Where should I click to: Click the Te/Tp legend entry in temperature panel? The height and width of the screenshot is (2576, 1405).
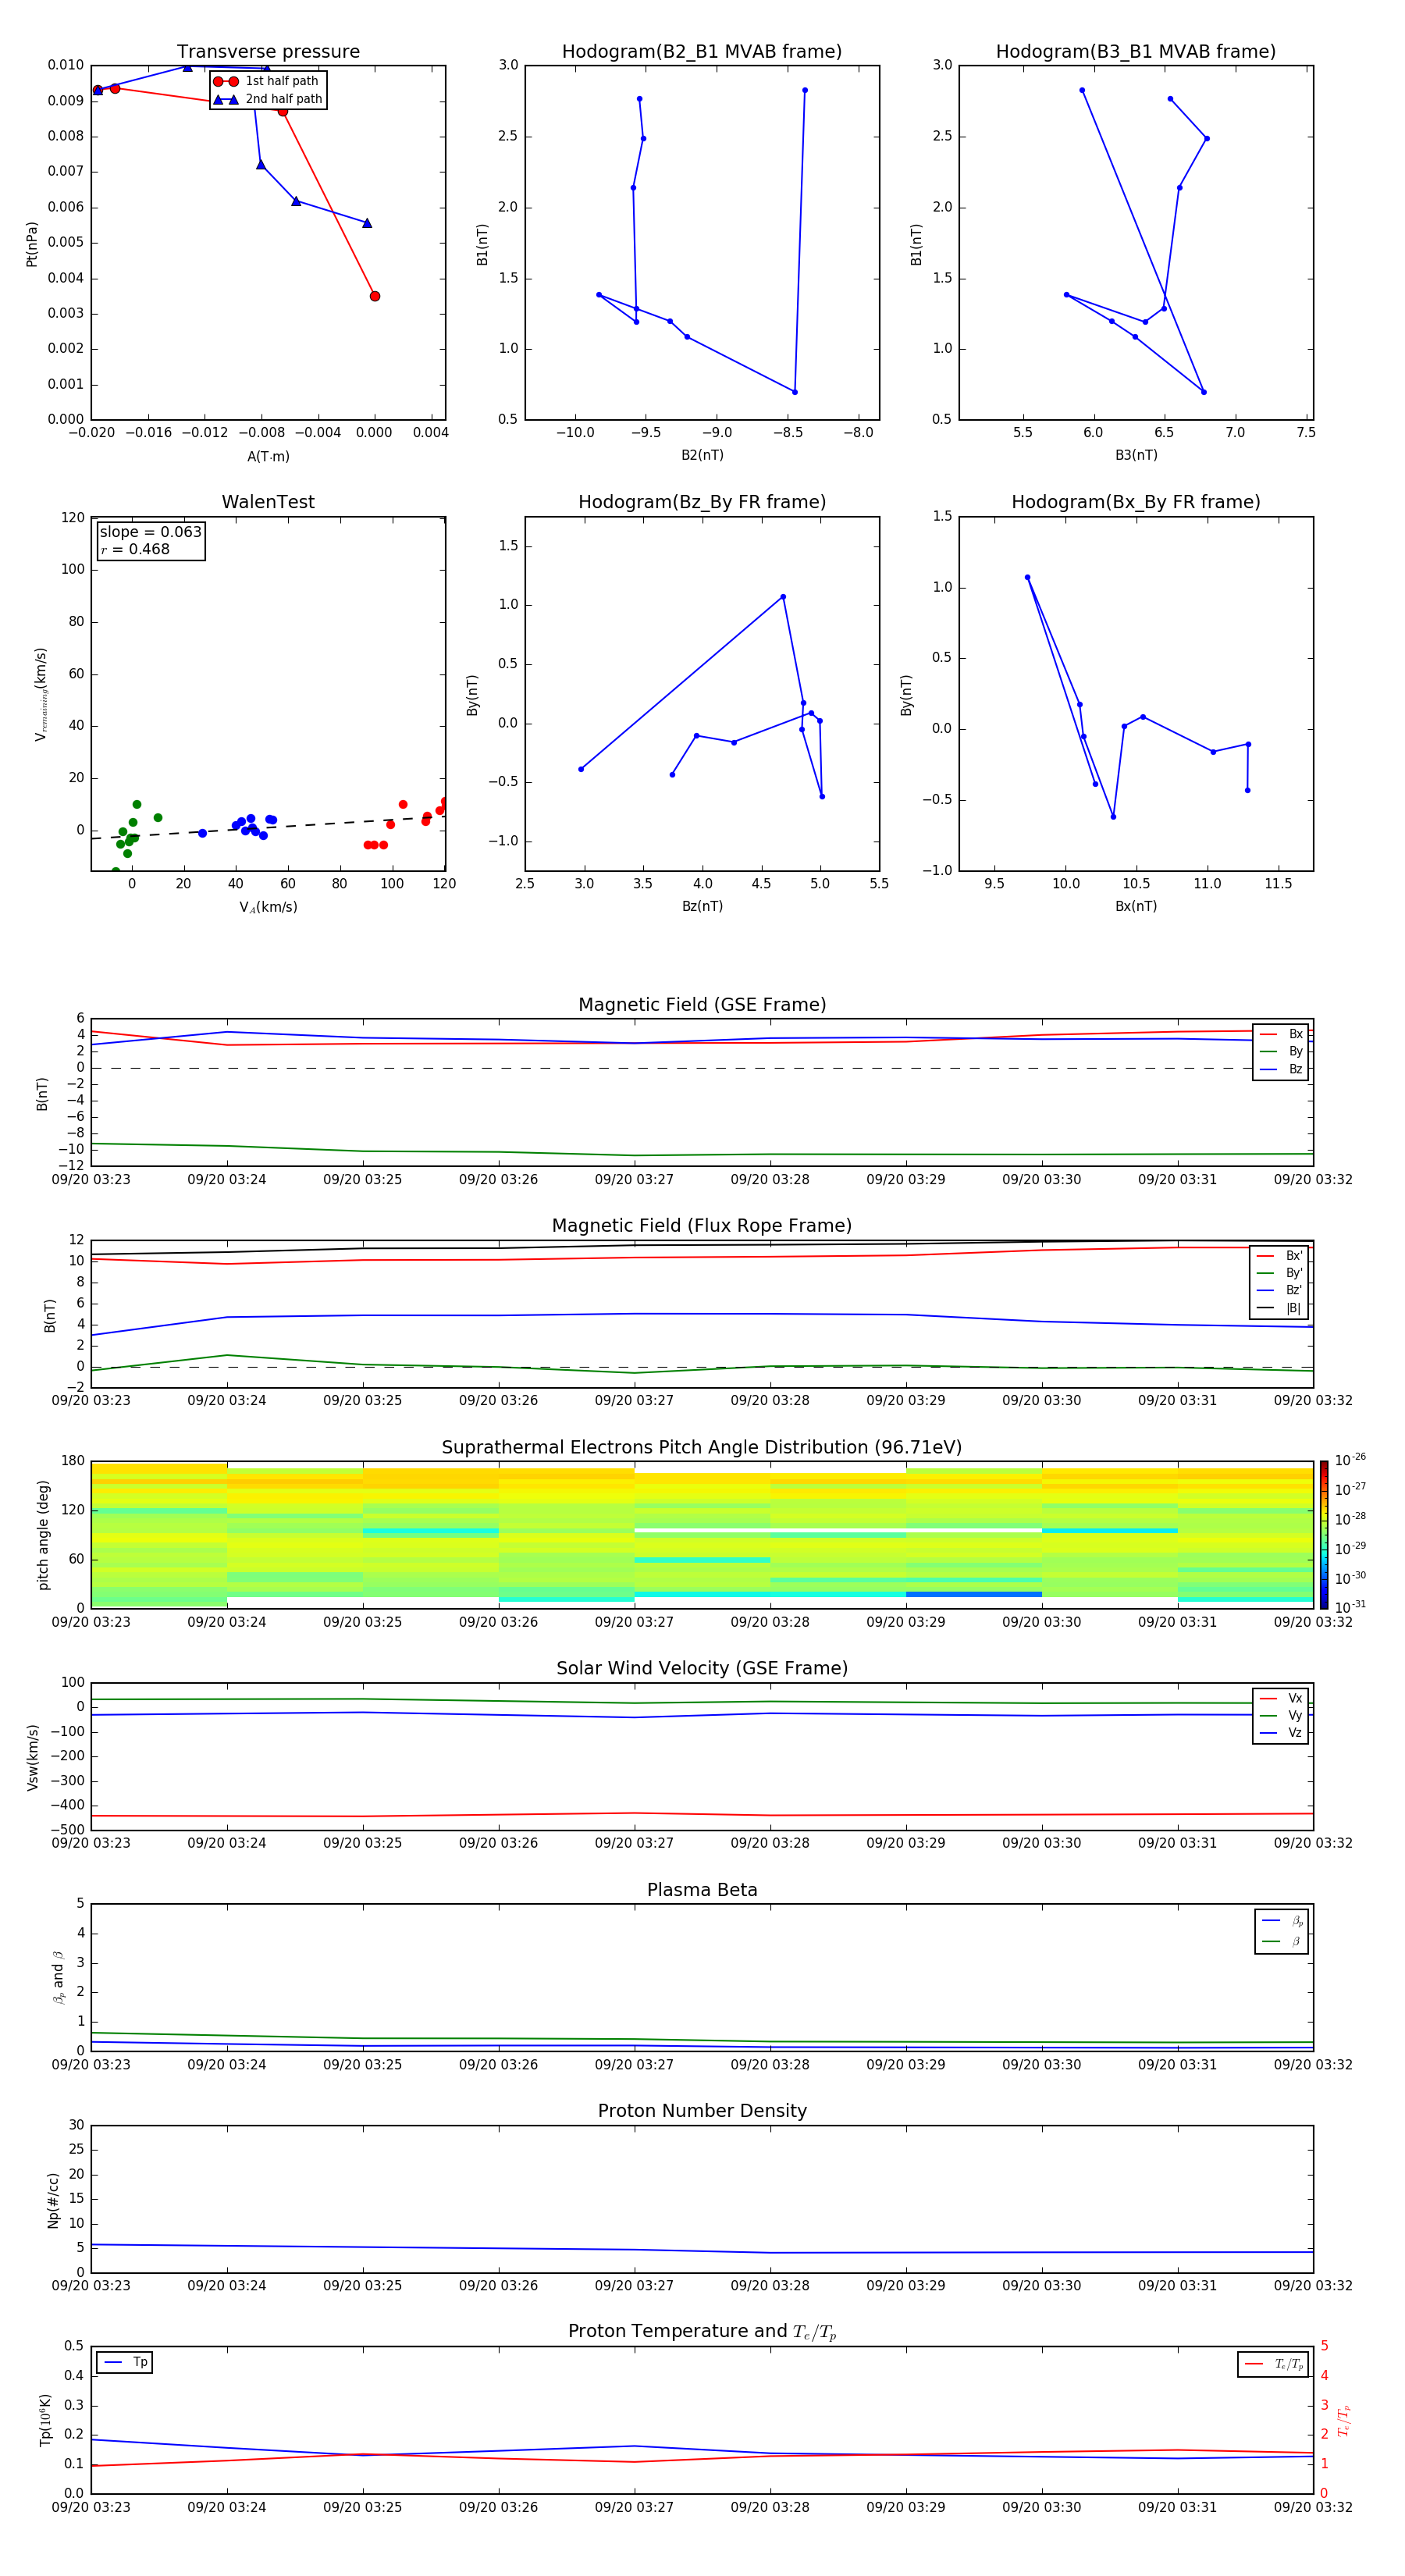coord(1273,2364)
